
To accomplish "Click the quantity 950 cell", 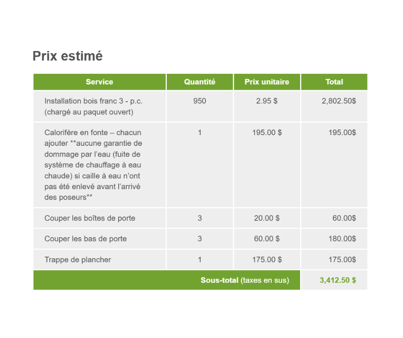I will (x=200, y=101).
